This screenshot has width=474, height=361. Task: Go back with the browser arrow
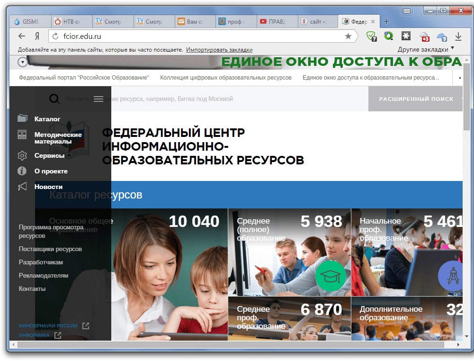(x=22, y=36)
